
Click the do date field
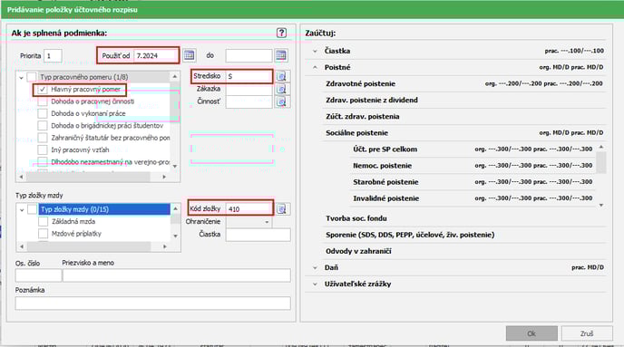coord(249,55)
